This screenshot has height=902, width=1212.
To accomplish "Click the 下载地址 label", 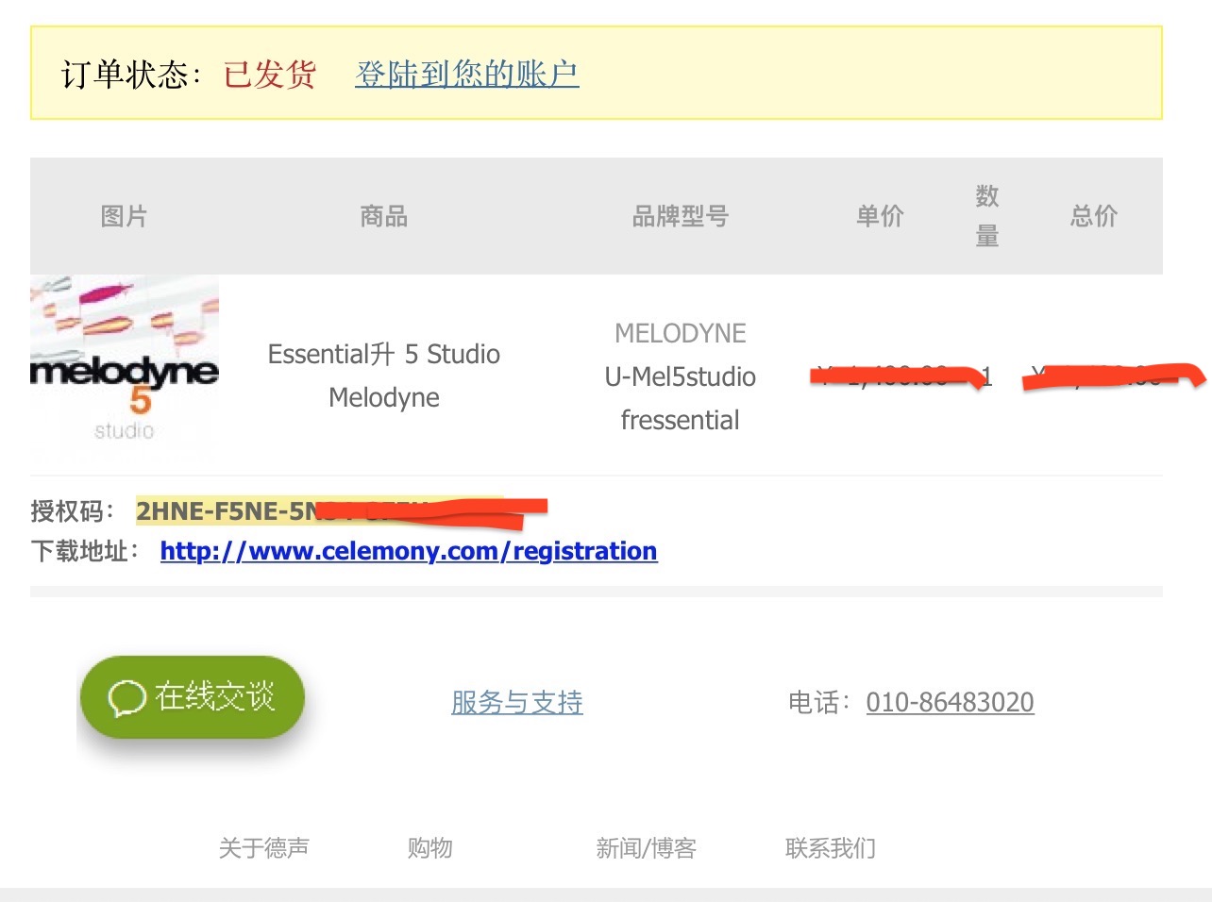I will click(x=84, y=551).
